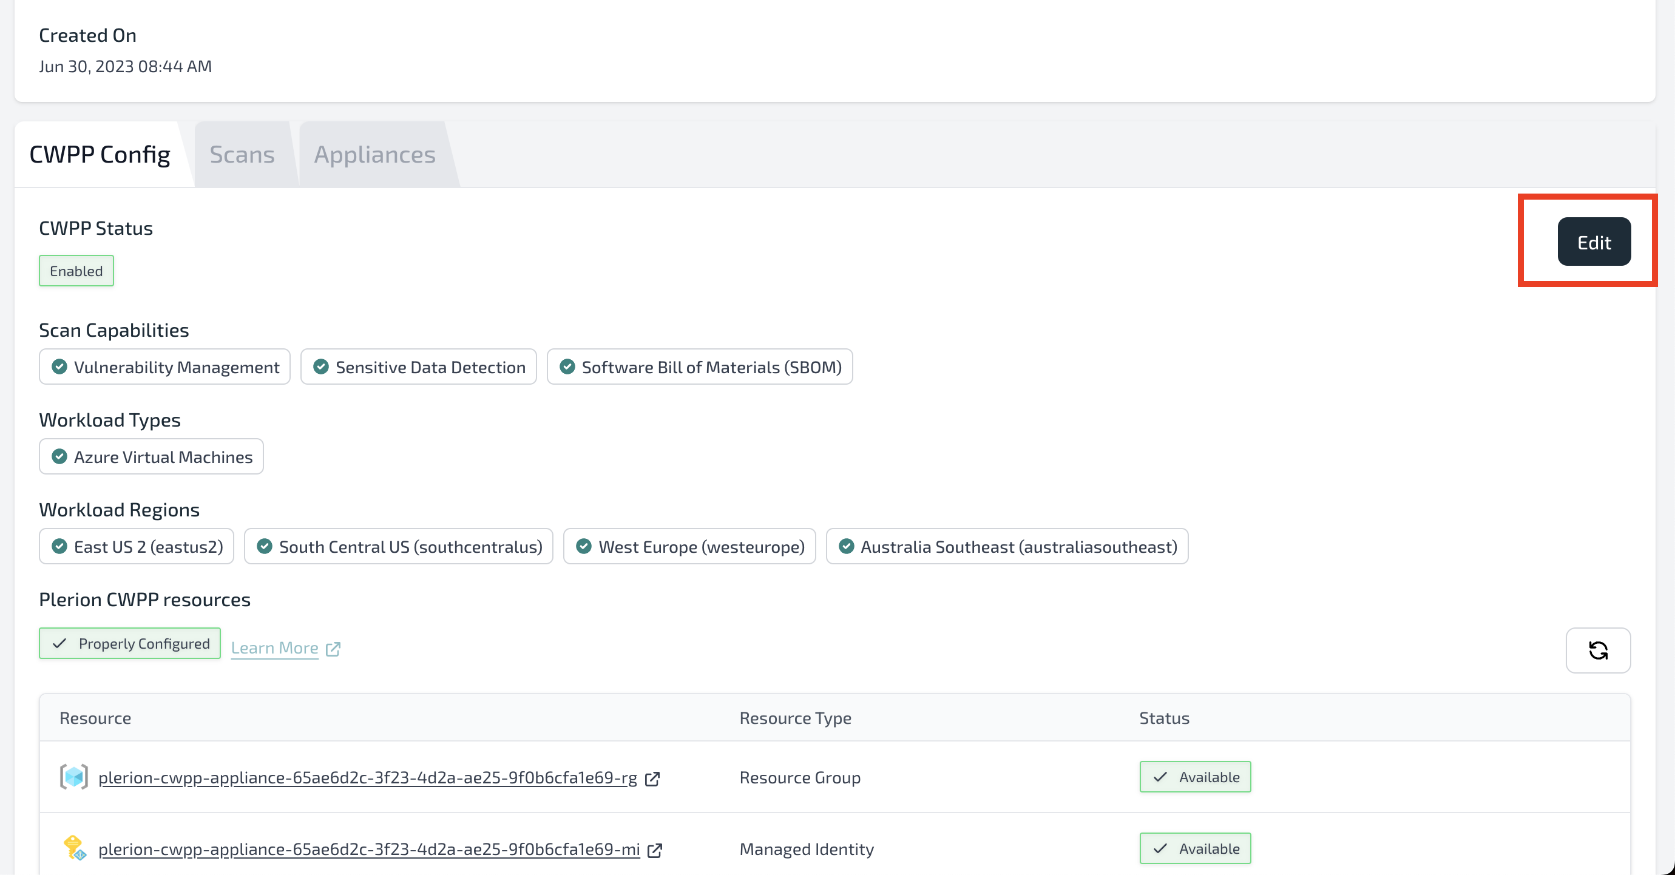Click the Azure Virtual Machines chip
The image size is (1675, 875).
[x=151, y=456]
